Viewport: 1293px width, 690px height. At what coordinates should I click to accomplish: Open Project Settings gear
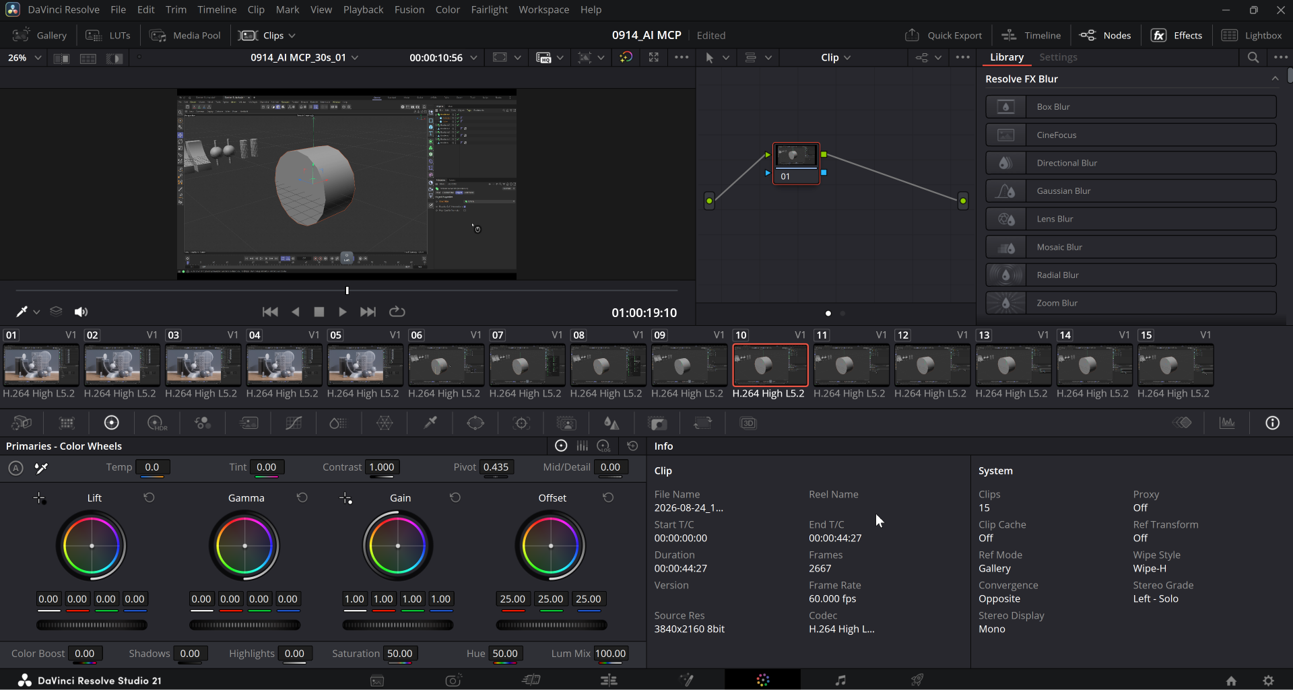(1268, 680)
